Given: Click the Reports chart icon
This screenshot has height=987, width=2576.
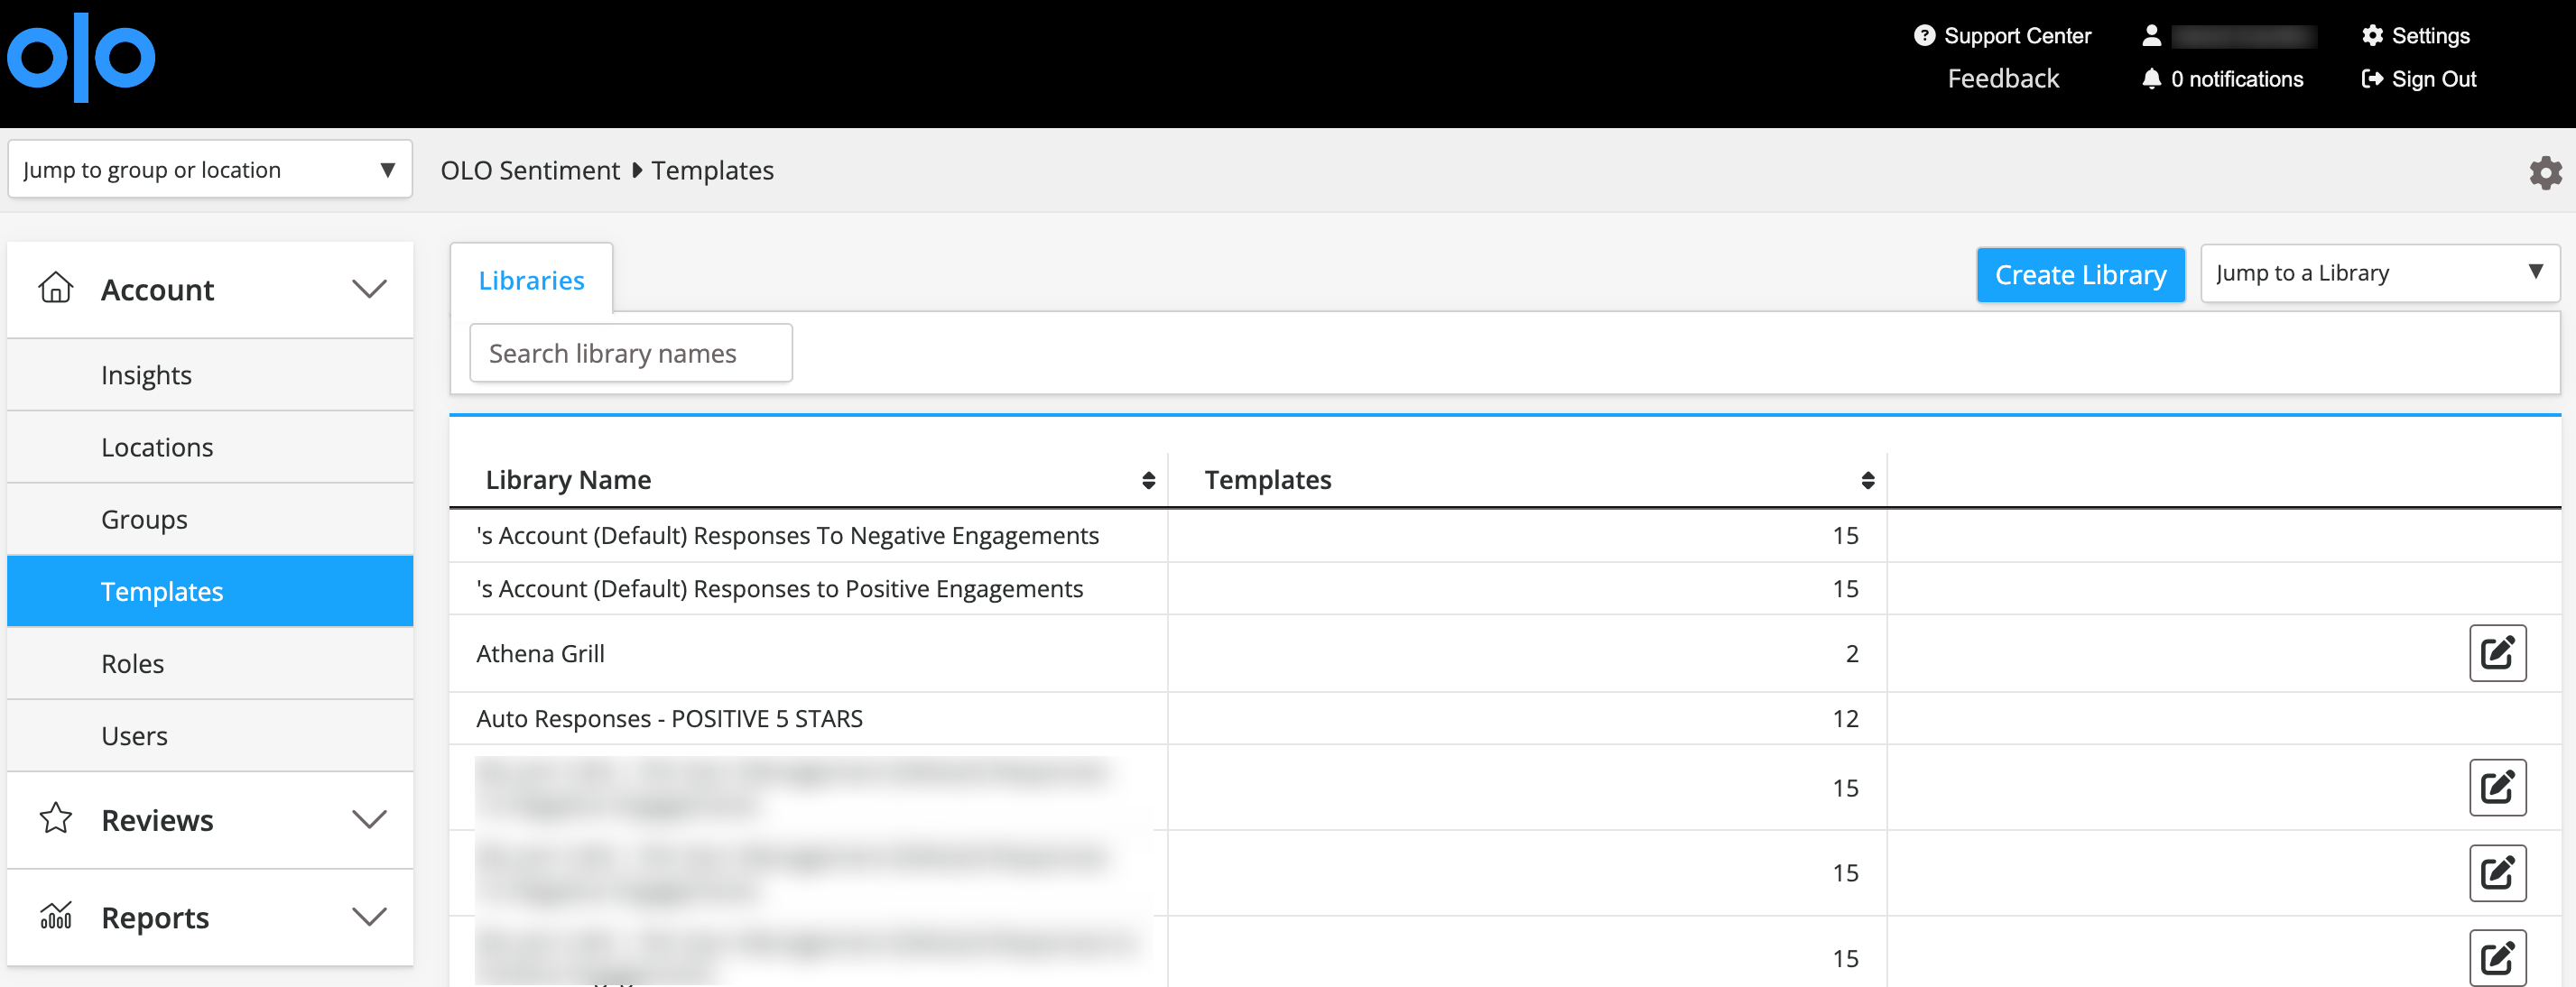Looking at the screenshot, I should point(56,916).
